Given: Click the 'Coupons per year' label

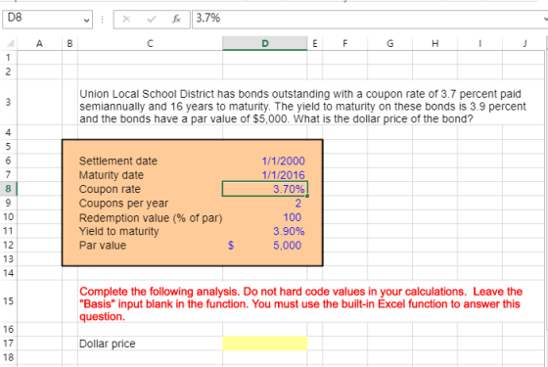Looking at the screenshot, I should pos(123,204).
